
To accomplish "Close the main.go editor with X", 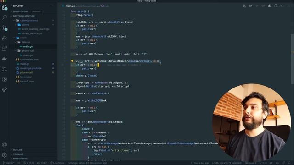I will click(282, 6).
